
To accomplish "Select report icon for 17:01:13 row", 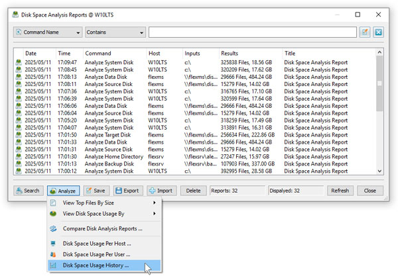I will coord(19,163).
